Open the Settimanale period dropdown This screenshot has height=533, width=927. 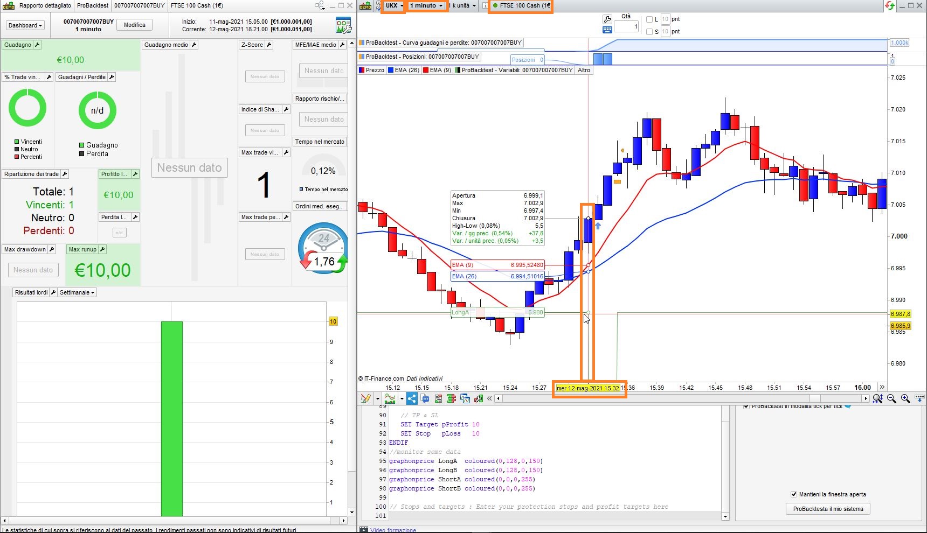[77, 292]
